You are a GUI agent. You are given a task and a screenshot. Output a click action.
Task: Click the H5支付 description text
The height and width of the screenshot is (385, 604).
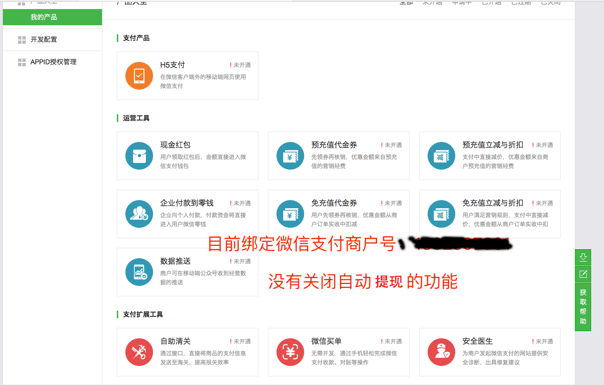[x=203, y=81]
